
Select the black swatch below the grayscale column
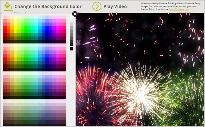coord(72,49)
